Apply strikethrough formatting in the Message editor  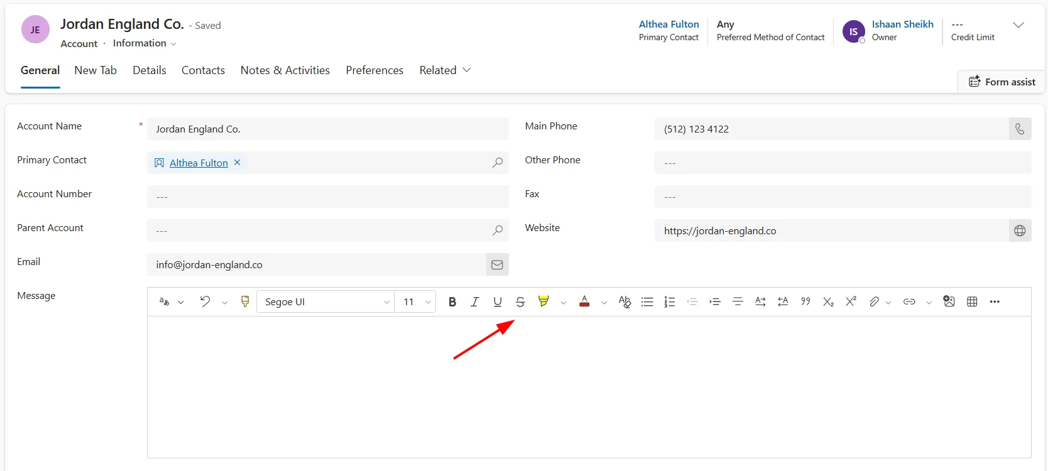pyautogui.click(x=520, y=302)
